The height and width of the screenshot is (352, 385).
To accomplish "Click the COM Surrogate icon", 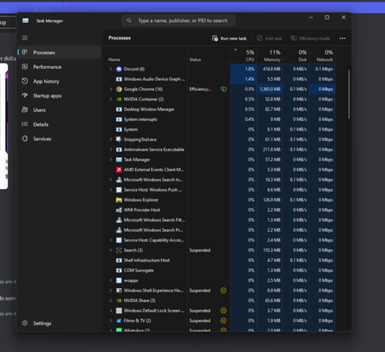I will click(119, 271).
